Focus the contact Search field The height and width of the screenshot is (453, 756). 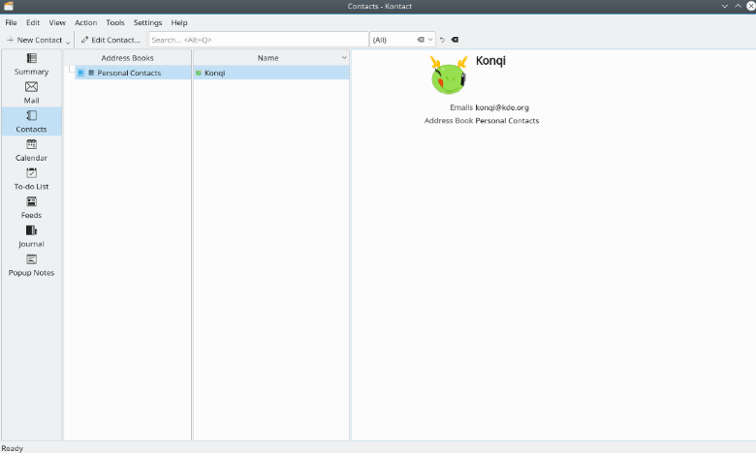click(259, 40)
